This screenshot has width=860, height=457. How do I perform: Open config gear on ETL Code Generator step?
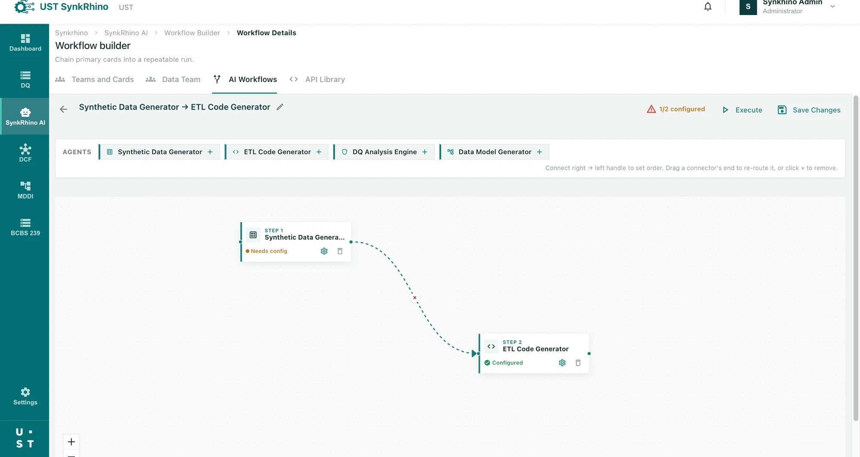(562, 363)
